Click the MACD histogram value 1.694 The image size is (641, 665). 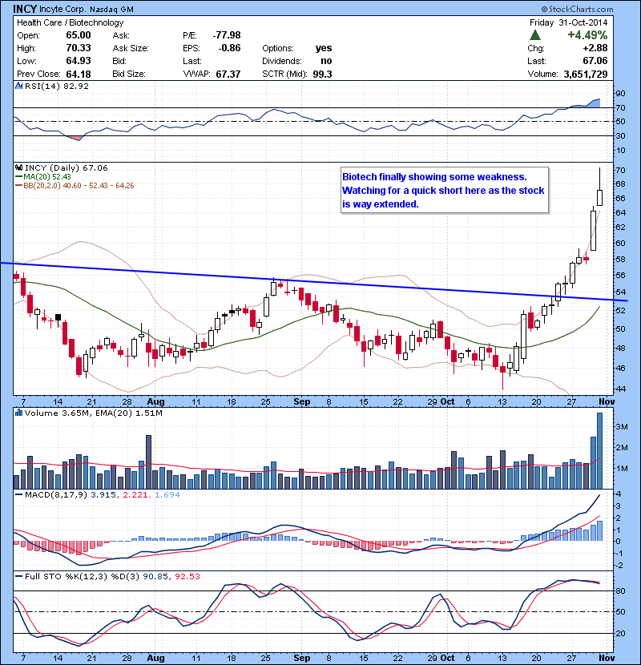click(167, 494)
